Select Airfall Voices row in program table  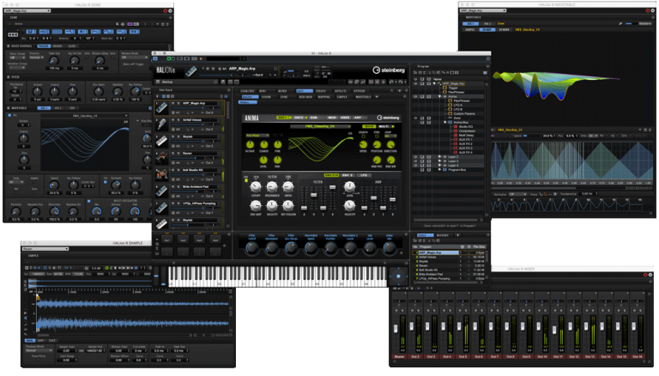(450, 257)
